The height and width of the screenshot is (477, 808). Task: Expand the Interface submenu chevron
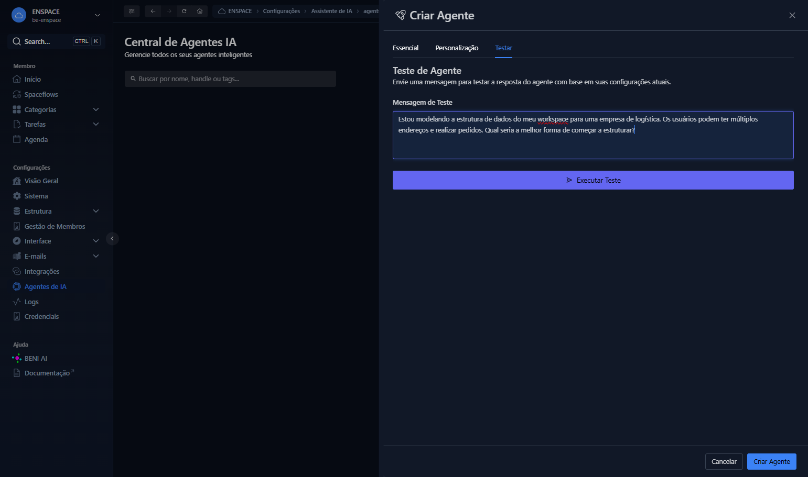pyautogui.click(x=96, y=241)
